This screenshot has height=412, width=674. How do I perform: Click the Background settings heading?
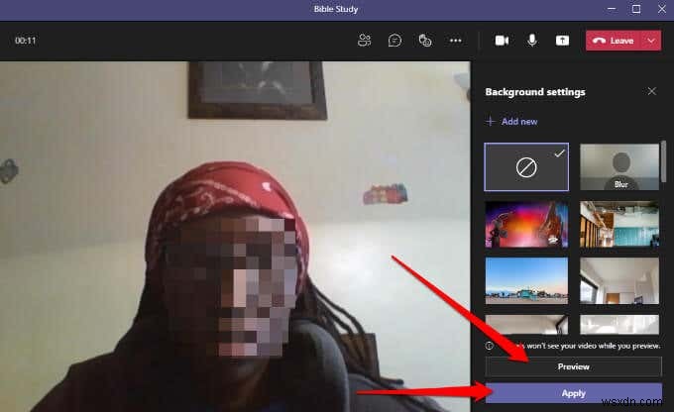click(x=535, y=92)
